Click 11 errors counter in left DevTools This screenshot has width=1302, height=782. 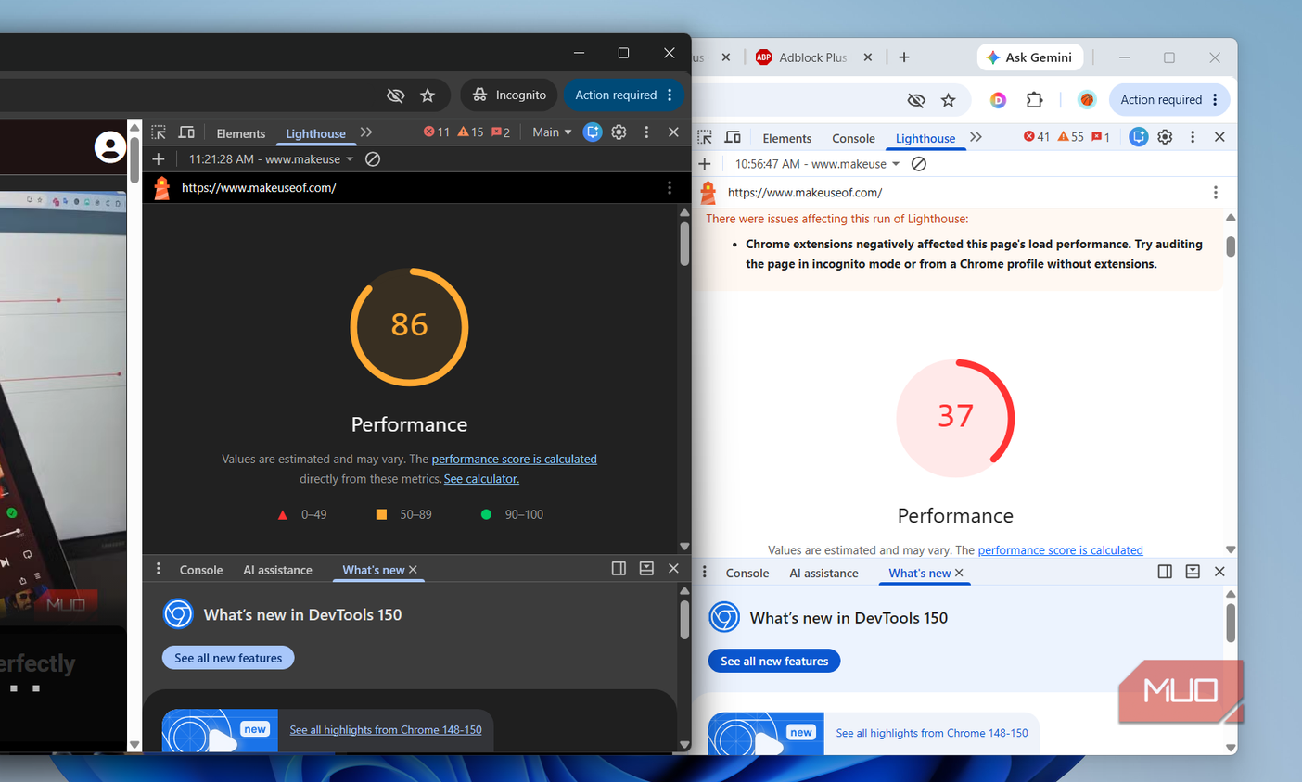[x=437, y=132]
